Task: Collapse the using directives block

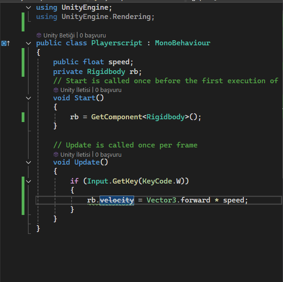Action: (29, 7)
